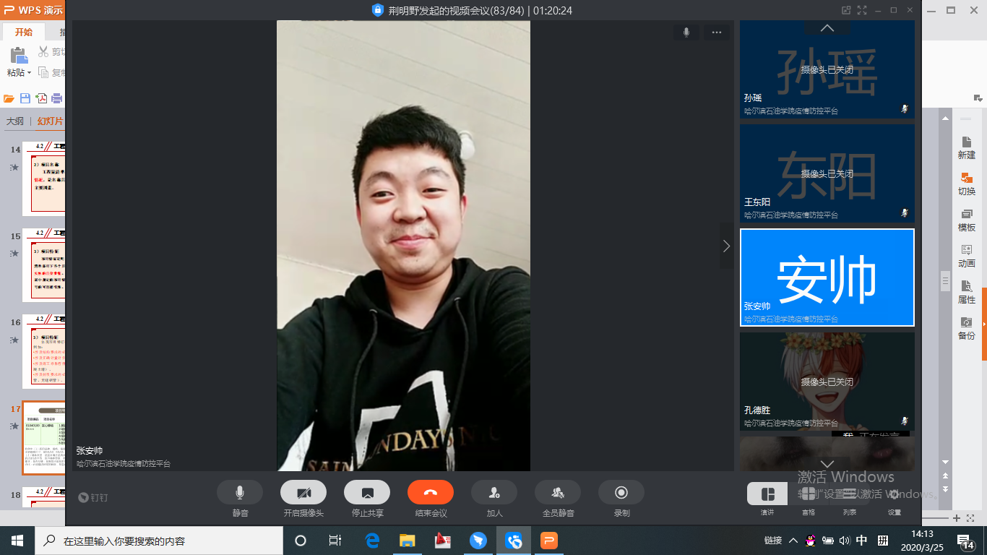Select the 开始 ribbon tab in WPS
The image size is (987, 555).
pyautogui.click(x=23, y=33)
